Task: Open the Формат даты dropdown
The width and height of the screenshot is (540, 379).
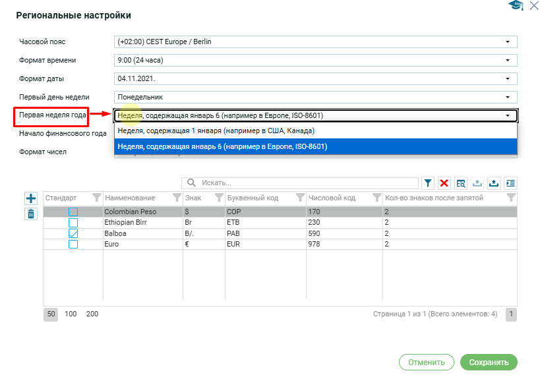Action: (315, 78)
